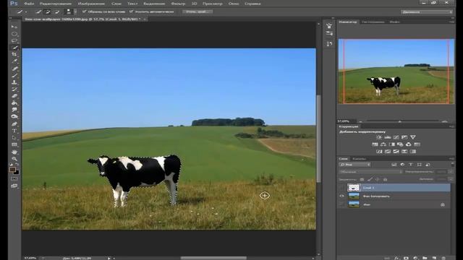Toggle lock transparent pixels

tap(362, 179)
